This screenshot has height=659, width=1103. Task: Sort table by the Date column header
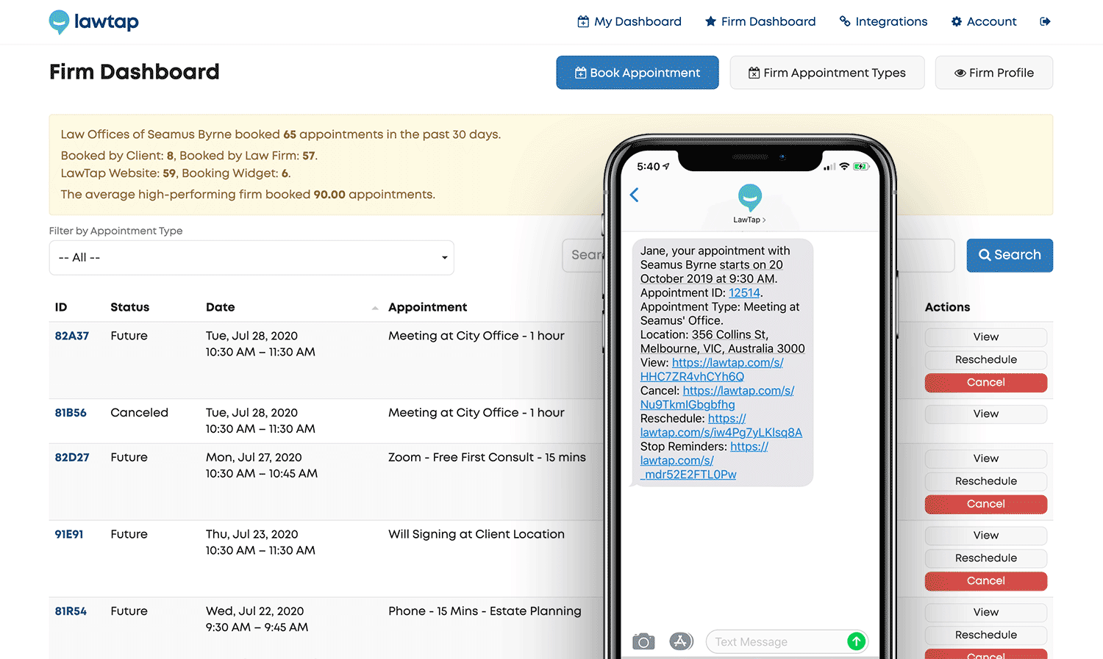tap(221, 307)
